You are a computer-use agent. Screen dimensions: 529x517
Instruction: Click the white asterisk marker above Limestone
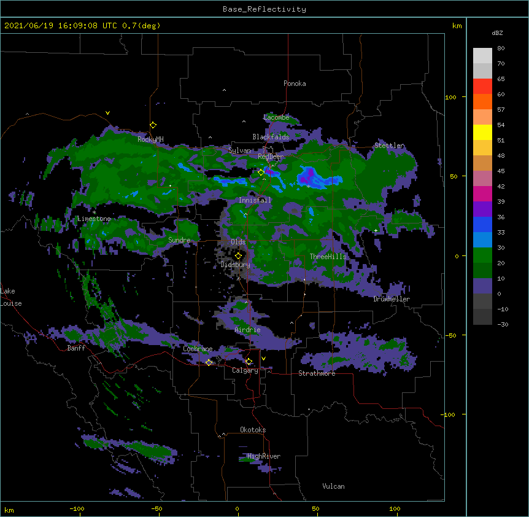click(x=94, y=212)
